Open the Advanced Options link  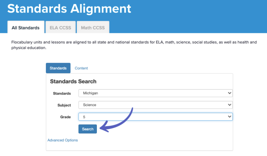(x=63, y=140)
